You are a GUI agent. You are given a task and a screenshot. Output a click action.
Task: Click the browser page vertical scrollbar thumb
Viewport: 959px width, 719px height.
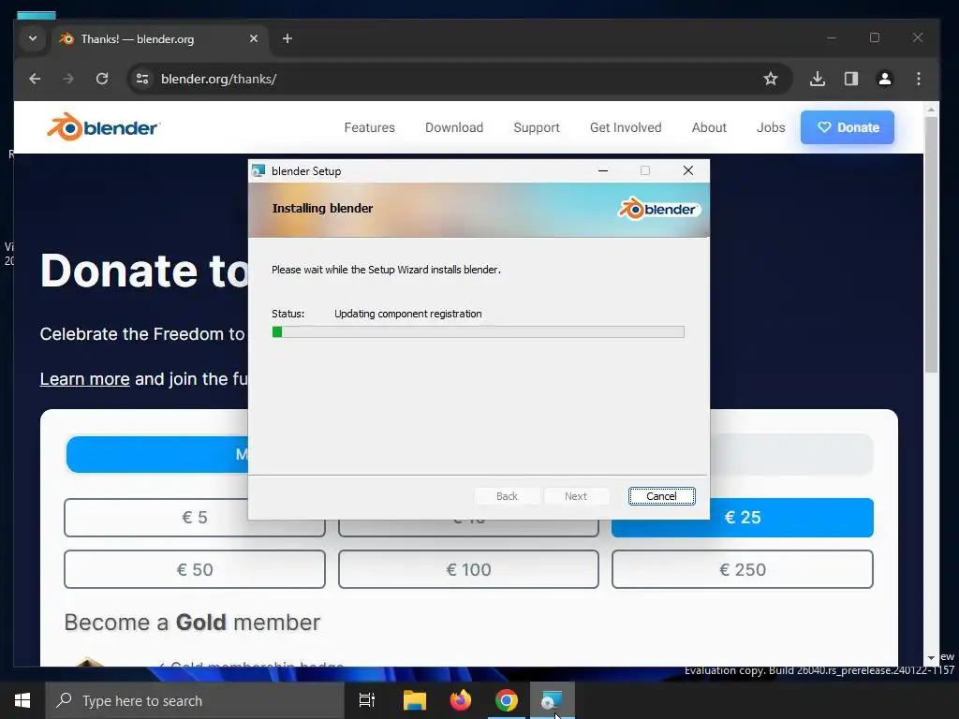coord(931,244)
